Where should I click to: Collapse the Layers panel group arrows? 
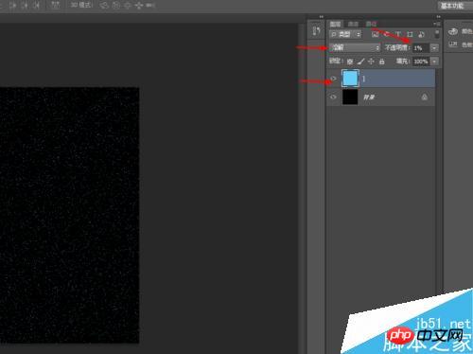click(439, 17)
